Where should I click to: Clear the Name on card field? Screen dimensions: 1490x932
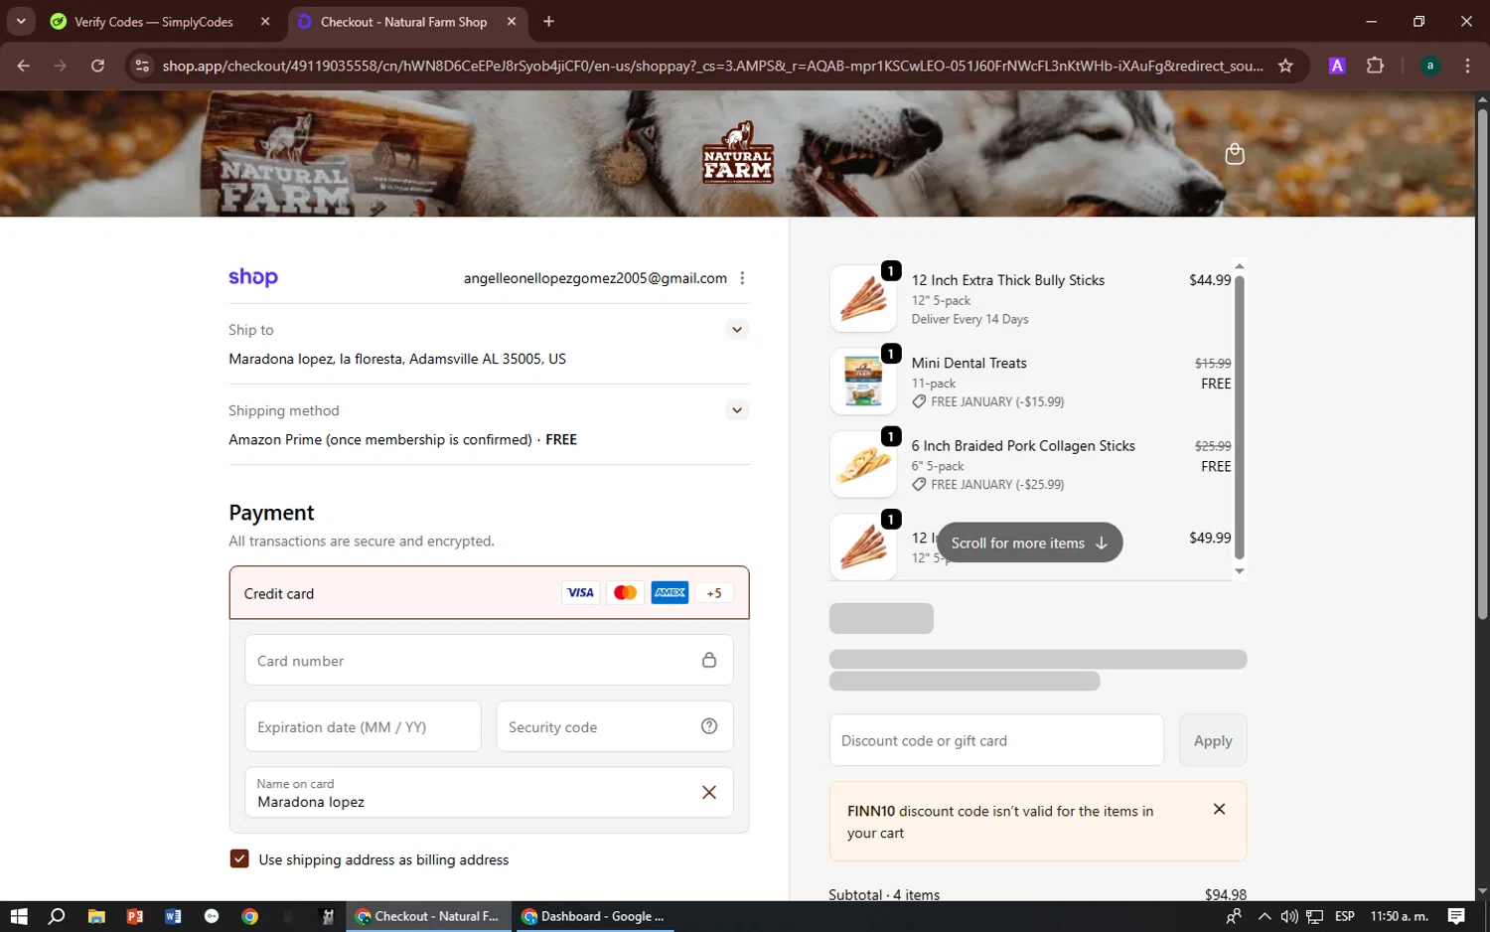(x=709, y=792)
